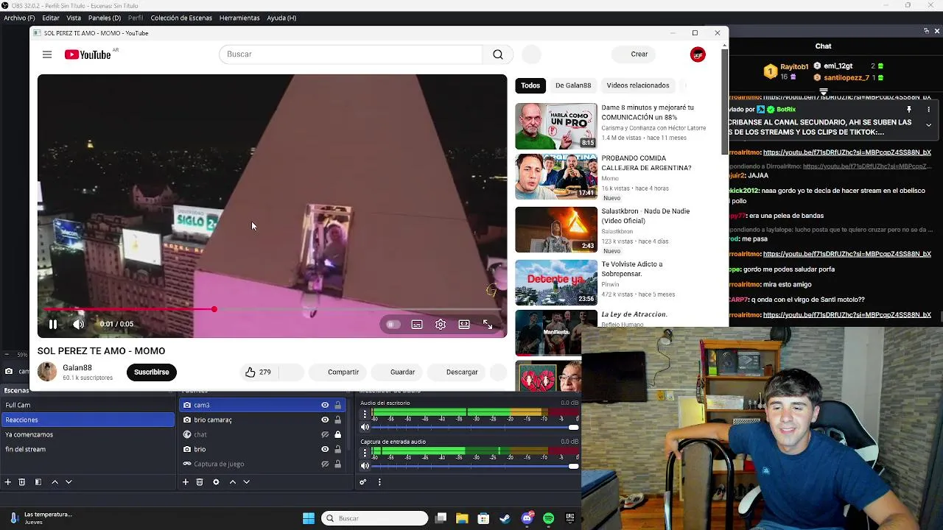Unlock the chat source

pyautogui.click(x=338, y=434)
